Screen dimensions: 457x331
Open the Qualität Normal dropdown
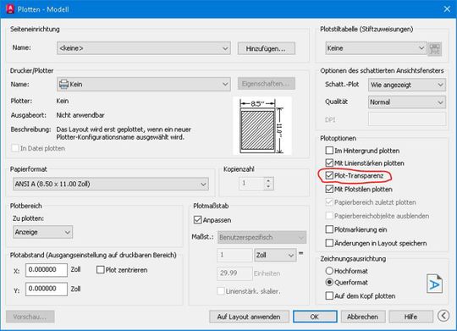pyautogui.click(x=406, y=102)
